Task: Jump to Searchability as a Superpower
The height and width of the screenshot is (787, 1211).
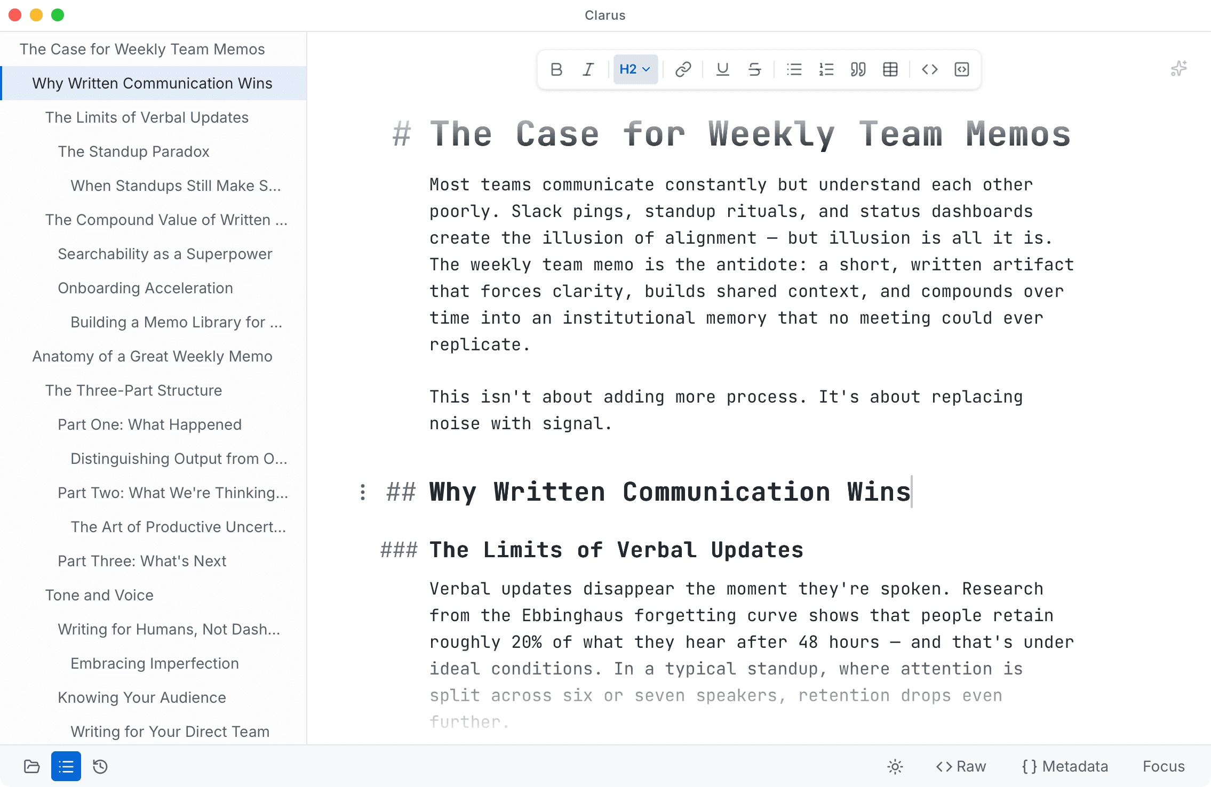Action: [154, 254]
